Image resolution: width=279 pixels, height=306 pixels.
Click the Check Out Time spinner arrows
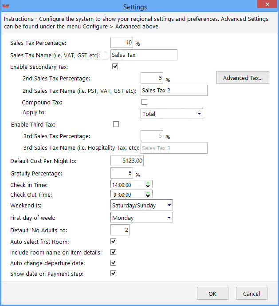(148, 194)
